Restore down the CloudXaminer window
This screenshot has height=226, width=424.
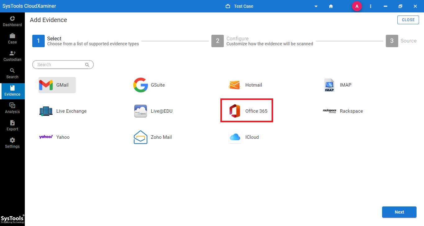click(x=400, y=6)
